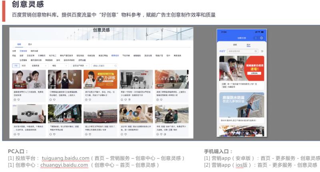This screenshot has width=320, height=172.
Task: Click heart icon under yellow-helmet worker card
Action: click(x=161, y=134)
